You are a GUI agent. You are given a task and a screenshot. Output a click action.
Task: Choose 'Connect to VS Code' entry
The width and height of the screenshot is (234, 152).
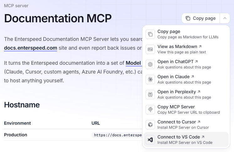tap(186, 140)
